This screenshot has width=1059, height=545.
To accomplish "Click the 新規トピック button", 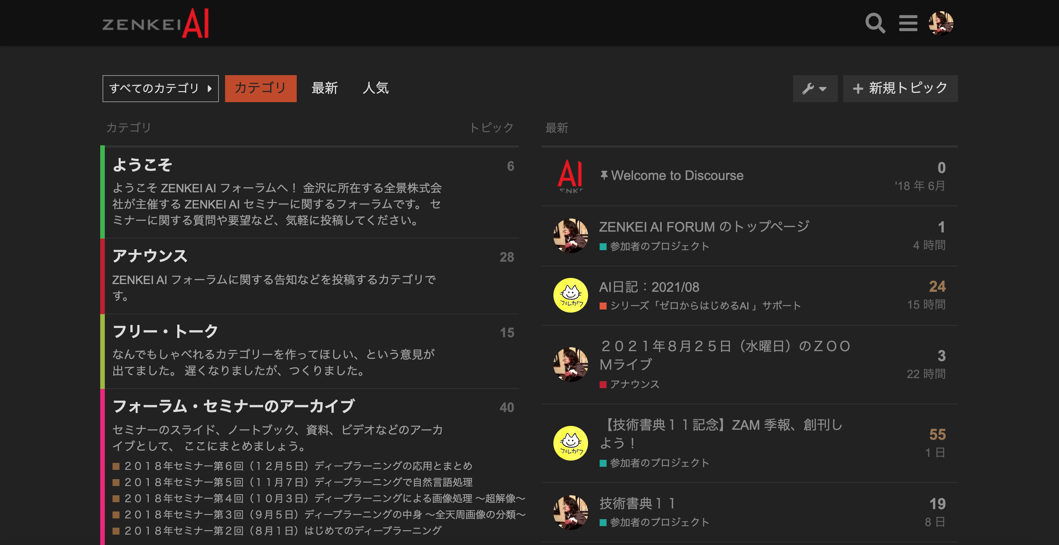I will click(x=900, y=88).
